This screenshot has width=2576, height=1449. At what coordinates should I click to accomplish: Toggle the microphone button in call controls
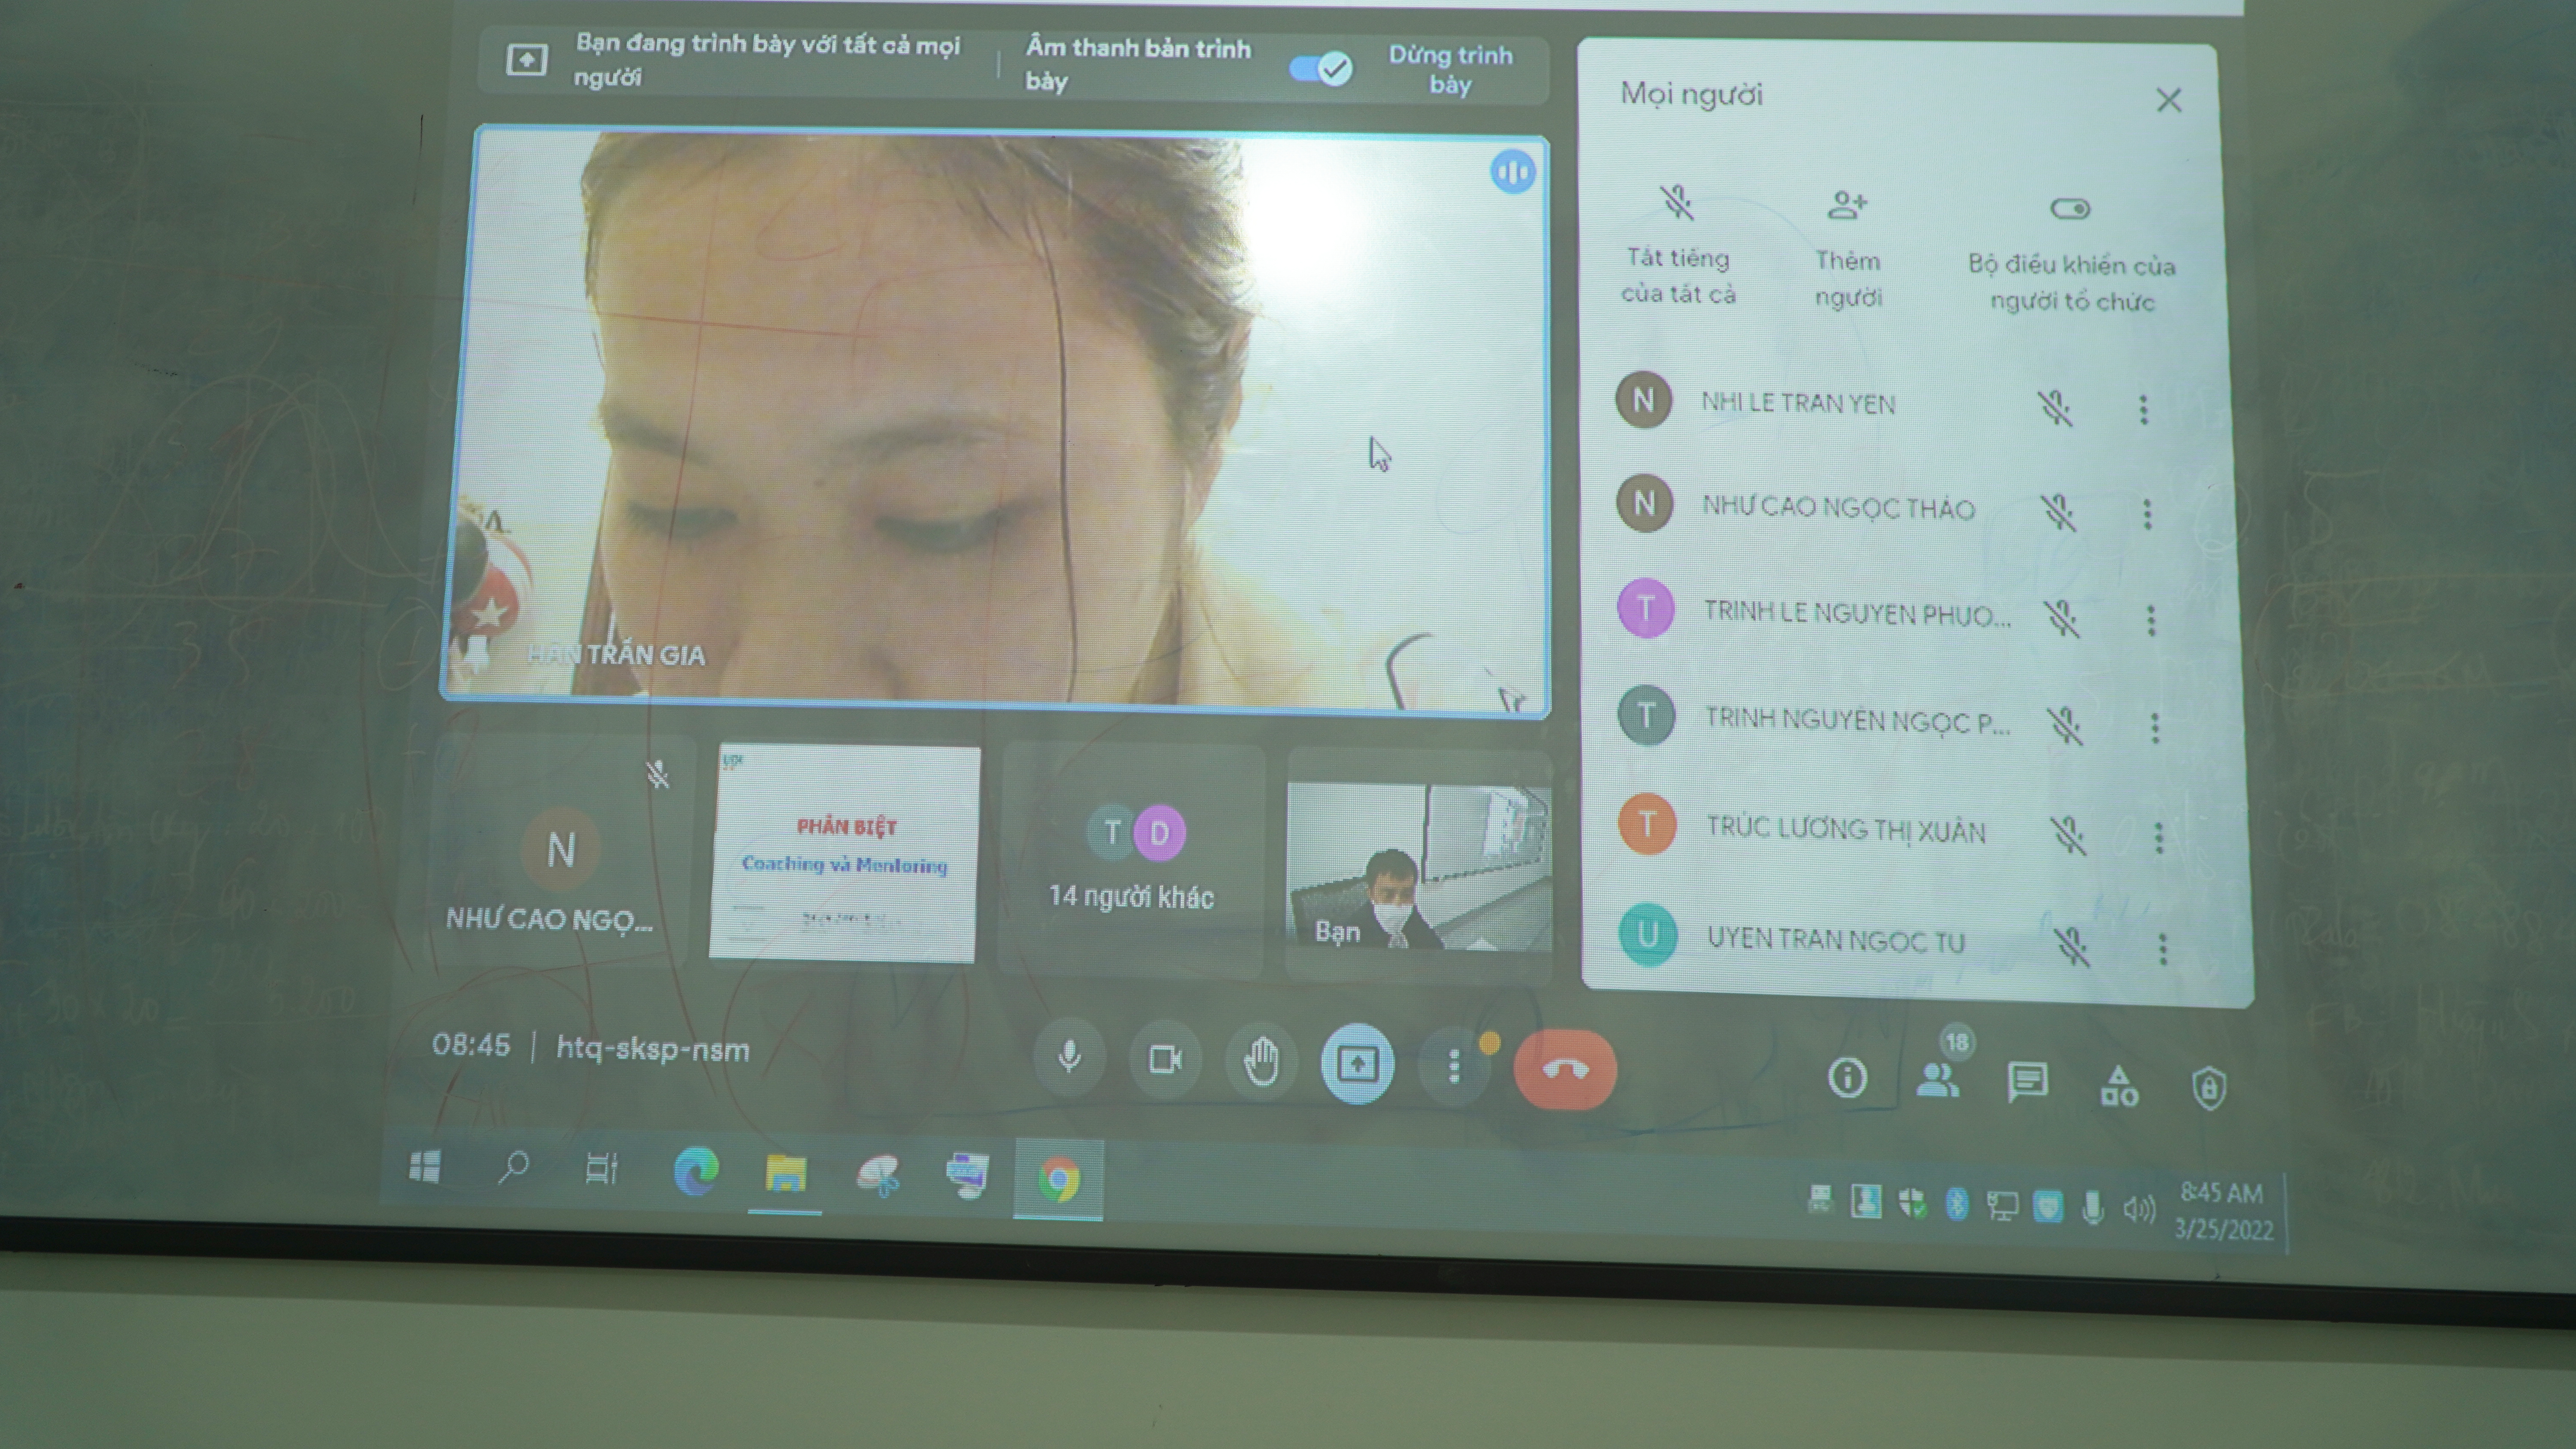point(1068,1057)
